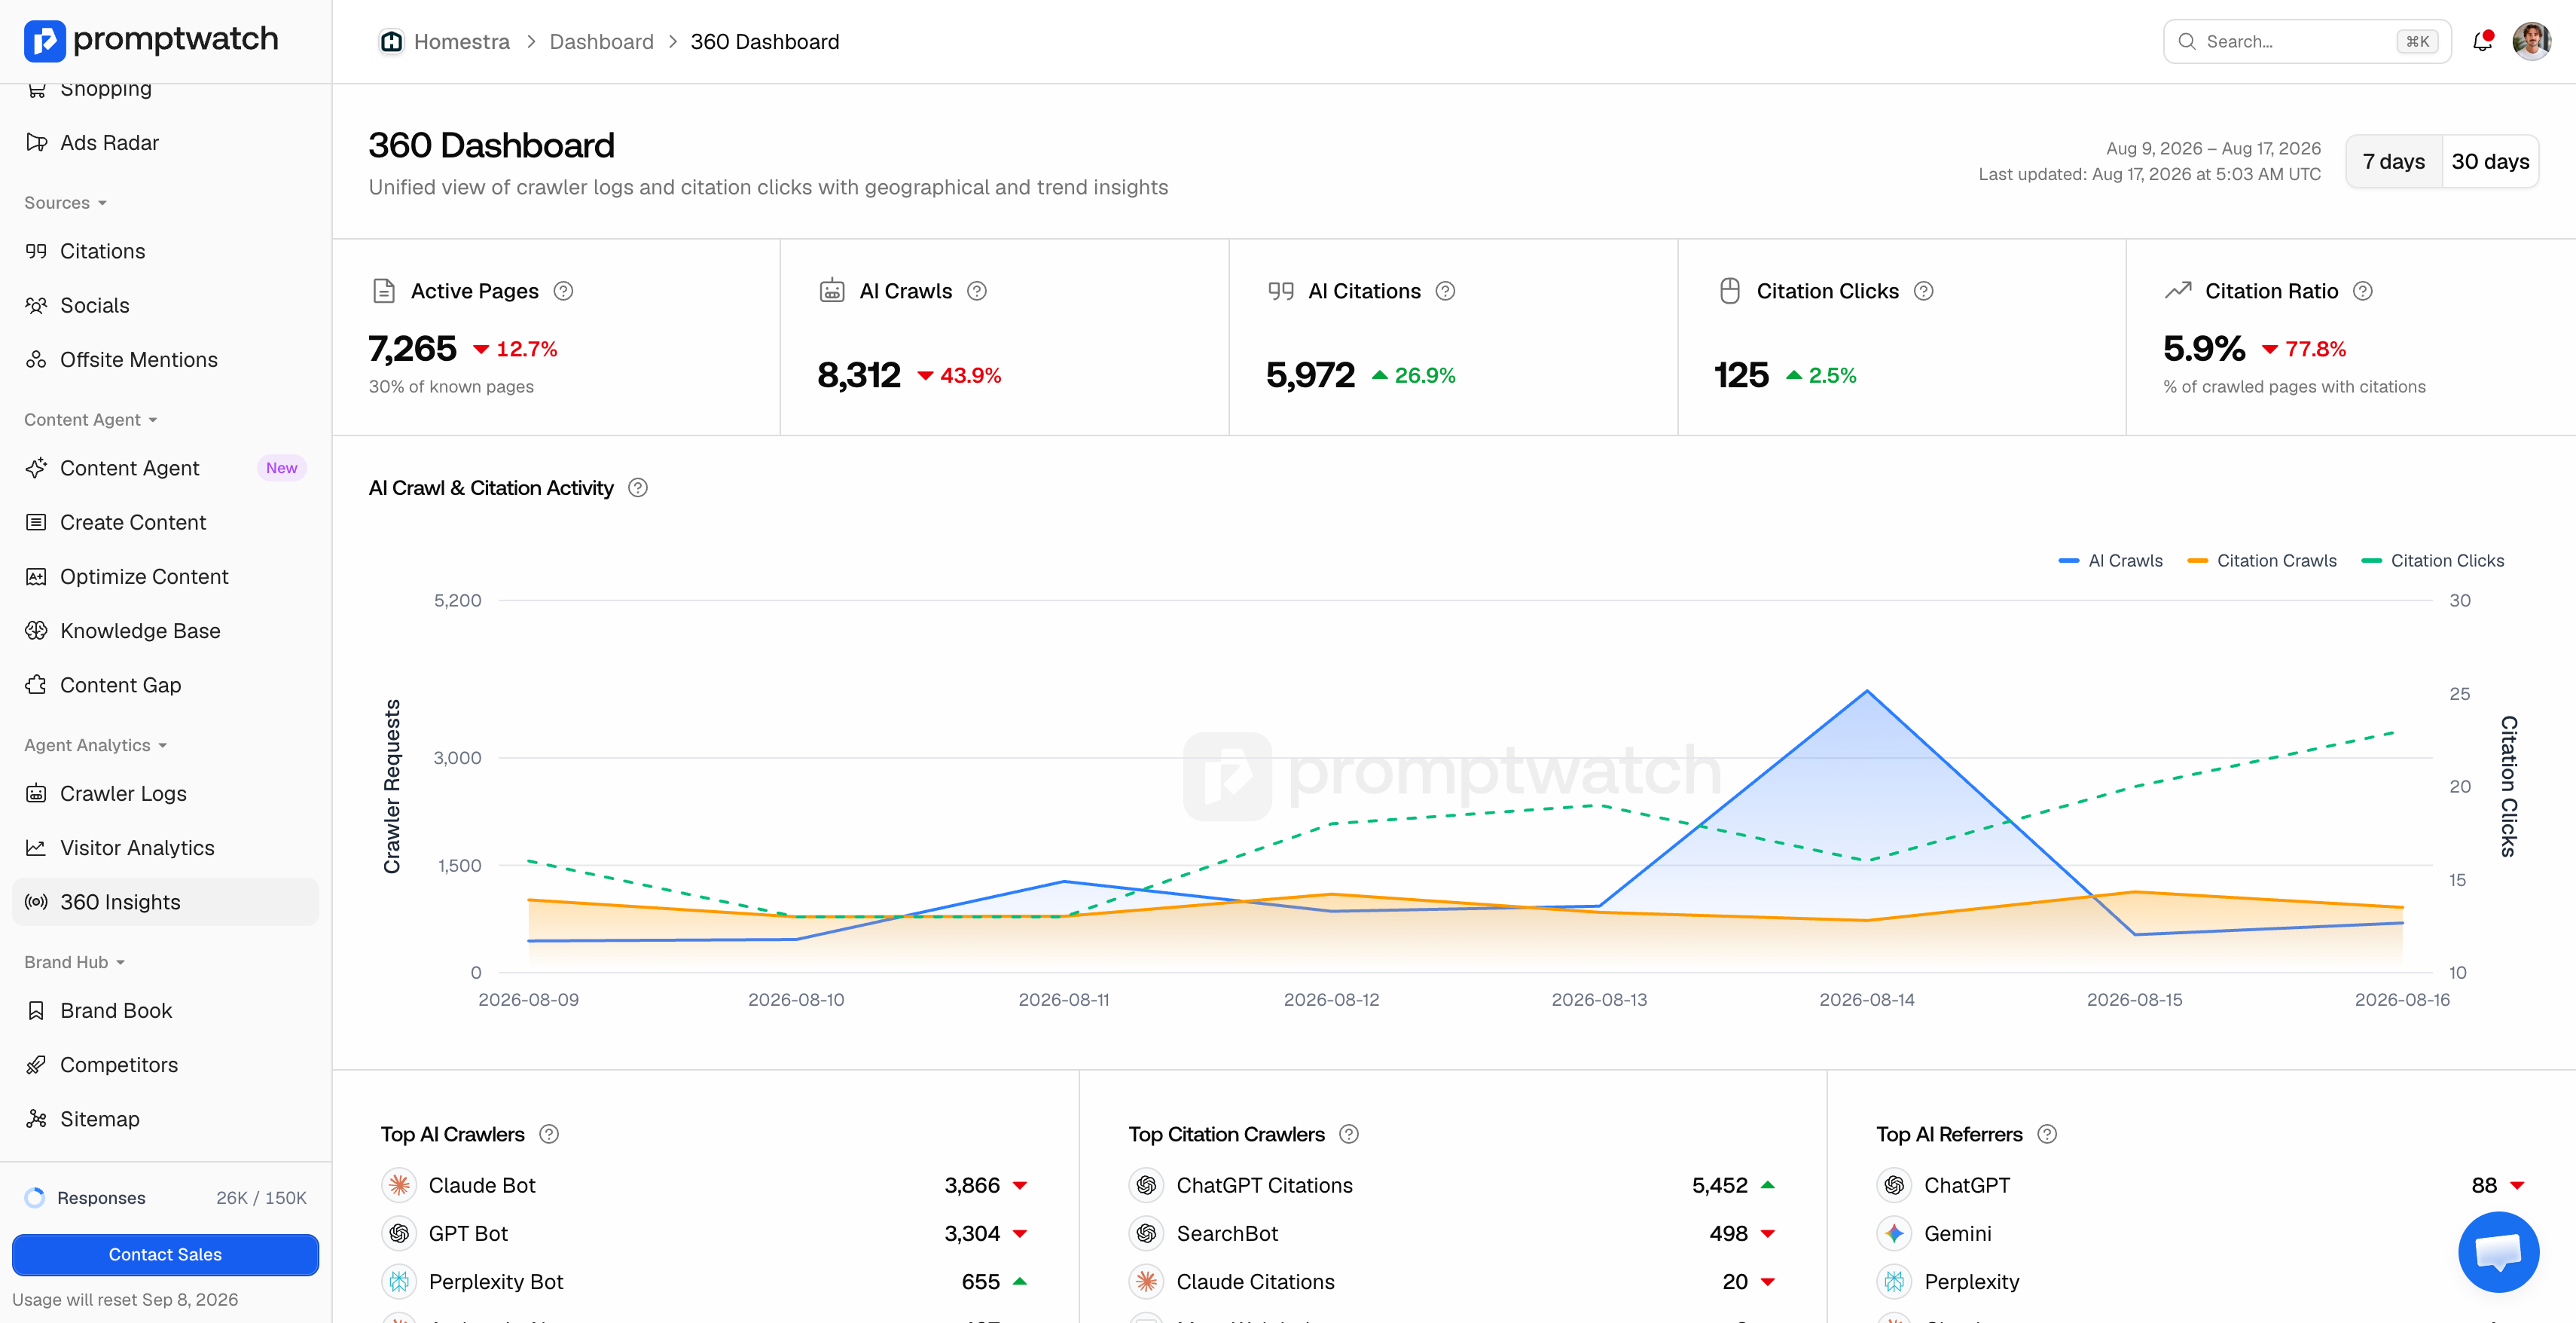This screenshot has height=1323, width=2576.
Task: Click the New badge on Content Agent
Action: click(x=281, y=468)
